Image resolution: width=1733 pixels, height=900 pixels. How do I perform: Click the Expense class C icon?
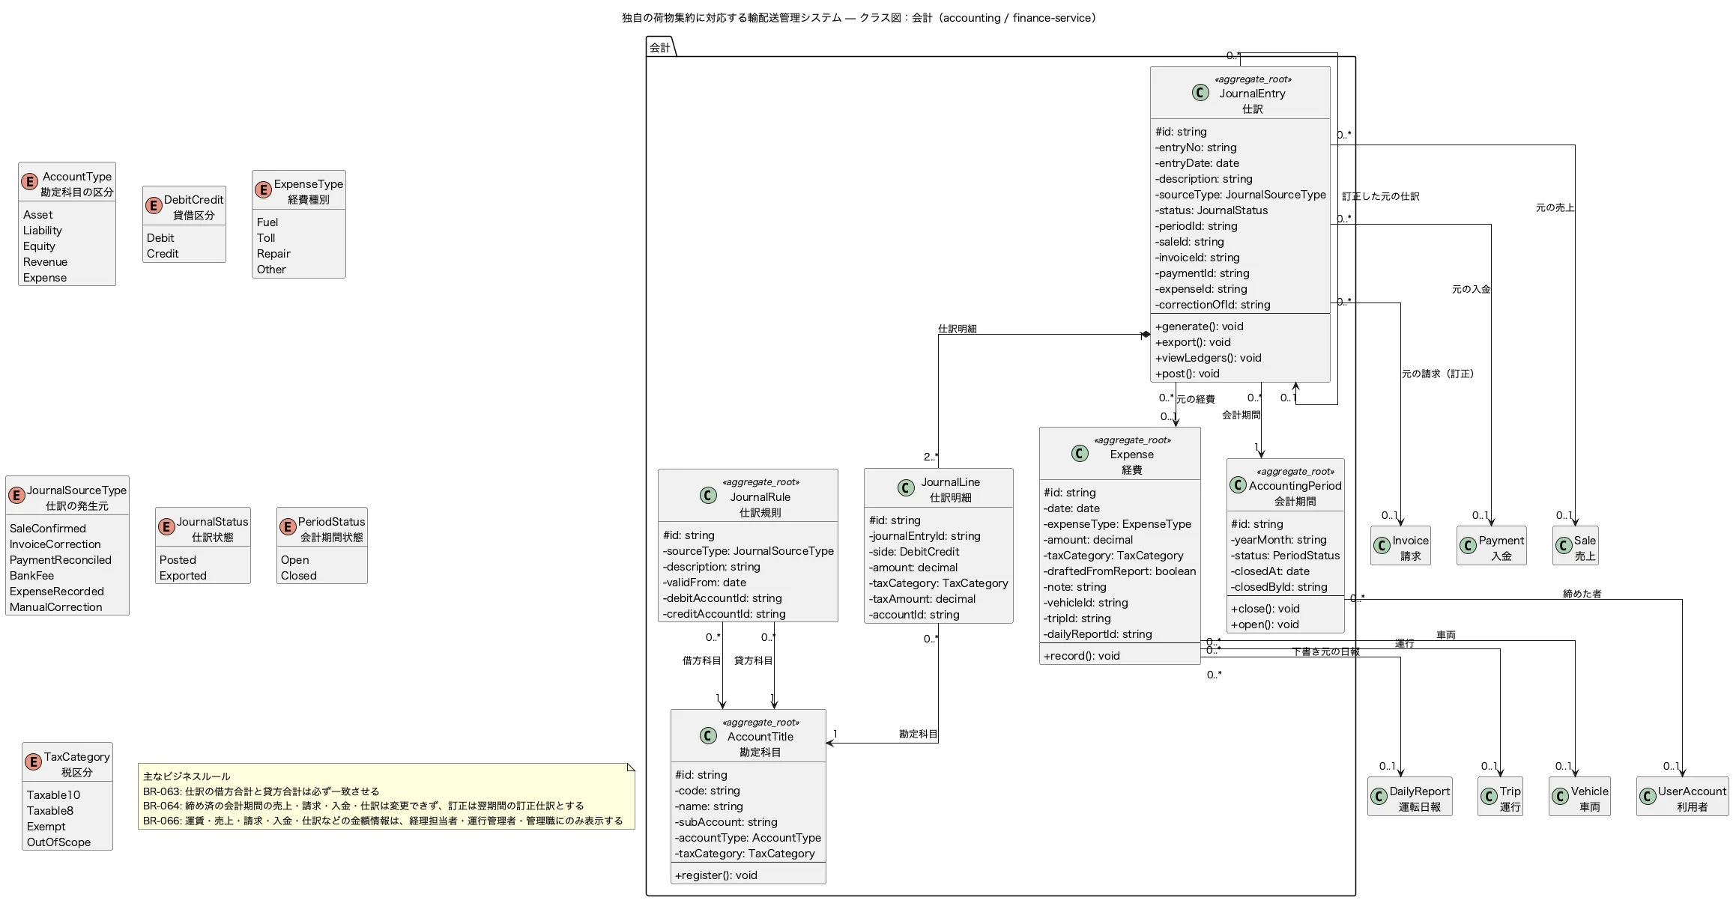click(x=1080, y=453)
